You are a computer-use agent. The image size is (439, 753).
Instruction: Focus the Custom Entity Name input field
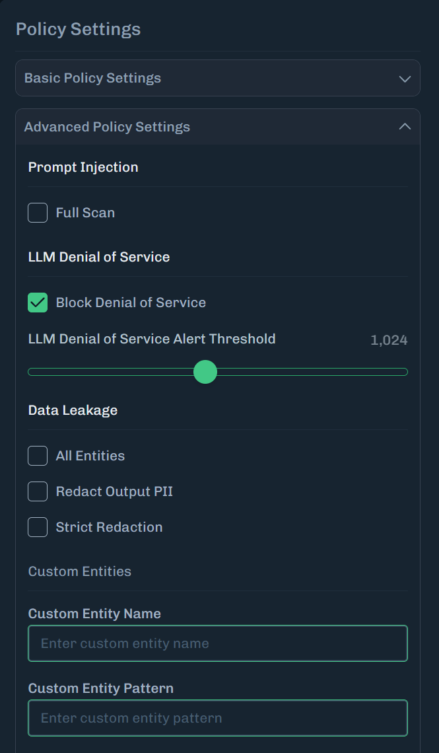tap(218, 643)
